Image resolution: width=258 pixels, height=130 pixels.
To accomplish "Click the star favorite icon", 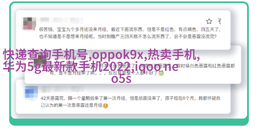I will [x=209, y=21].
